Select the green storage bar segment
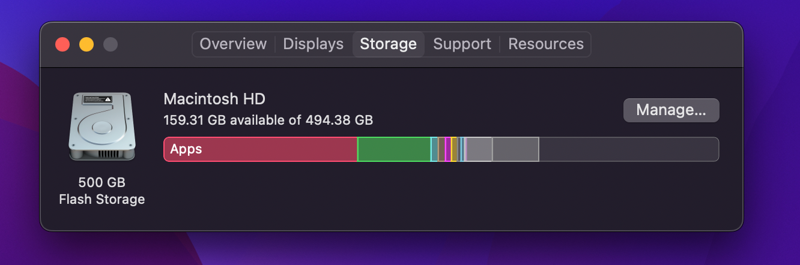The height and width of the screenshot is (265, 800). point(394,149)
